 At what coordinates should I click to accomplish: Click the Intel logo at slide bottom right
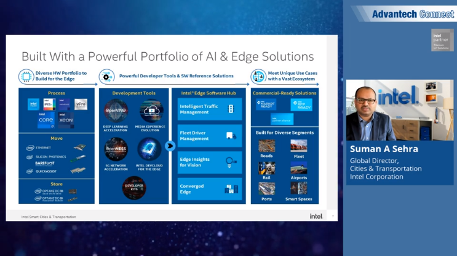(316, 216)
